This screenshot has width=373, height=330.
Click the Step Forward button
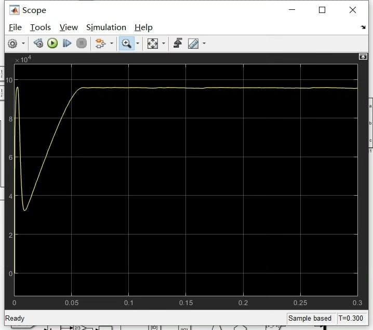point(67,43)
